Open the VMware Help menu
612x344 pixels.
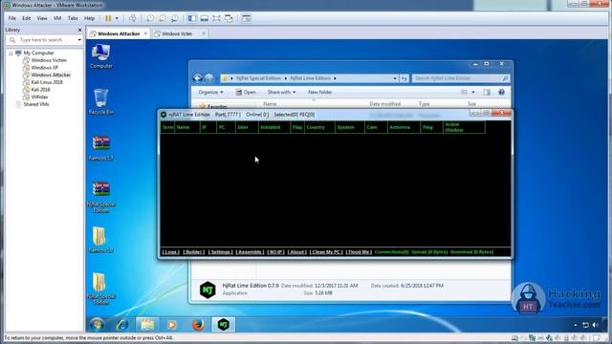pyautogui.click(x=89, y=18)
